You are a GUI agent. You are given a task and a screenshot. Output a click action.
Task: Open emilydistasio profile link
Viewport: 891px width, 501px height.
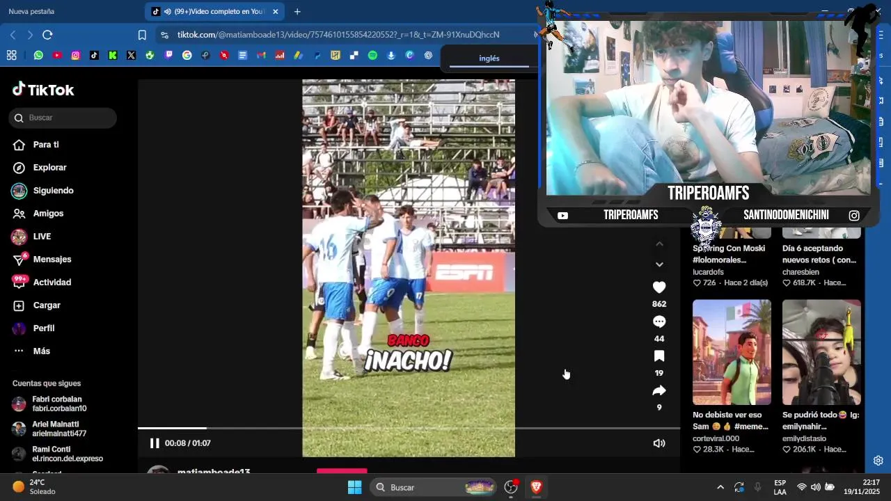coord(804,438)
